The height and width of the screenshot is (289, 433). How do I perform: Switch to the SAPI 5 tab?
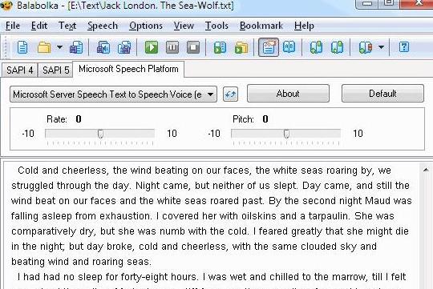(55, 70)
